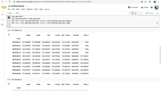Open the Help menu
The width and height of the screenshot is (161, 91).
pyautogui.click(x=41, y=9)
